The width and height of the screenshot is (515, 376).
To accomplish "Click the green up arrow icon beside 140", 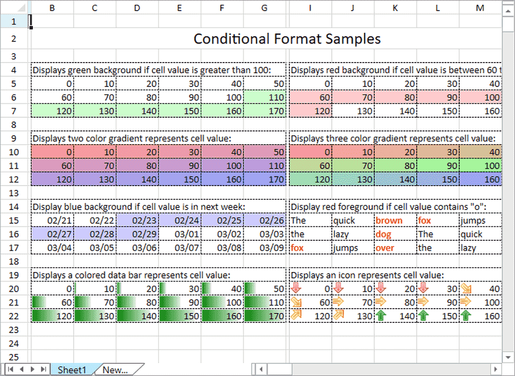I will [381, 316].
